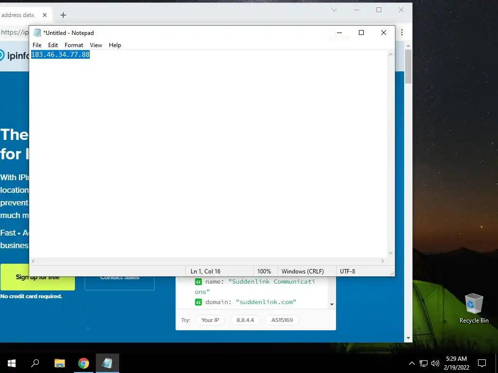Click 'No credit card required.' text
The height and width of the screenshot is (373, 498).
31,296
